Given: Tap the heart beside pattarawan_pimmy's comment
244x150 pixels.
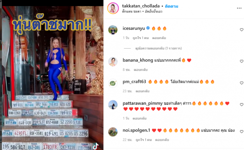Looking at the screenshot, I should coord(241,105).
